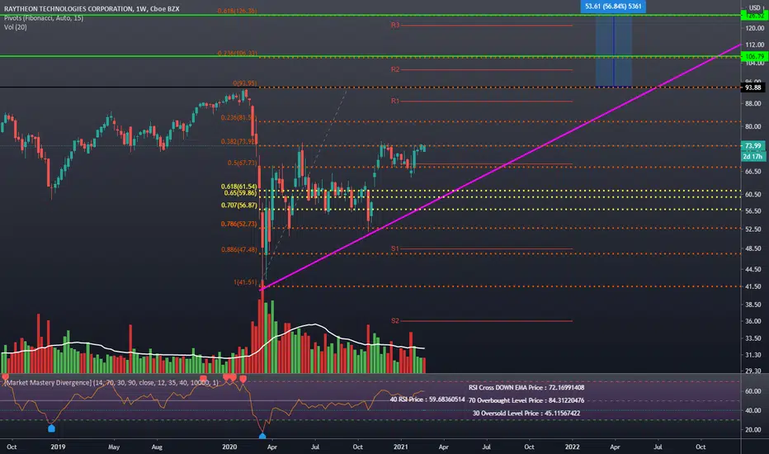Viewport: 769px width, 454px height.
Task: Select the Vol (20) indicator legend
Action: 15,27
